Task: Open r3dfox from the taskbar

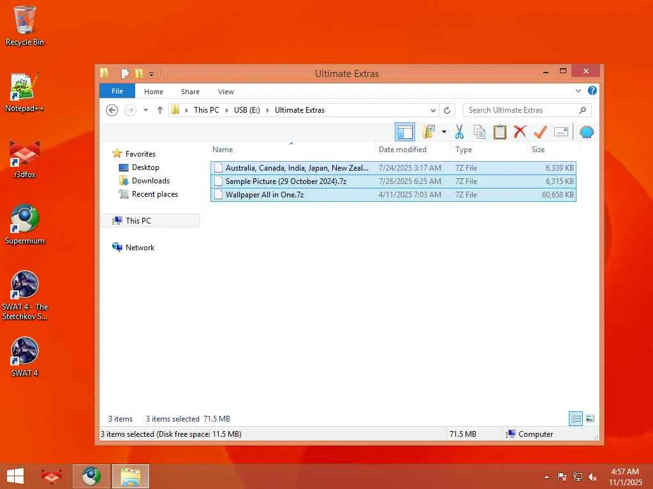Action: click(52, 476)
